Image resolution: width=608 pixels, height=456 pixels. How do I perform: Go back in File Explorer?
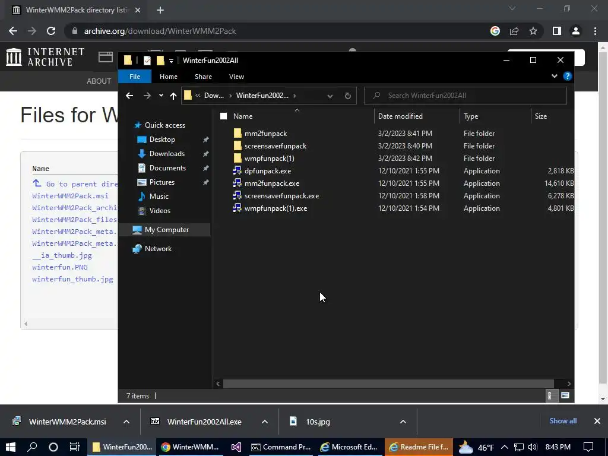[x=129, y=96]
